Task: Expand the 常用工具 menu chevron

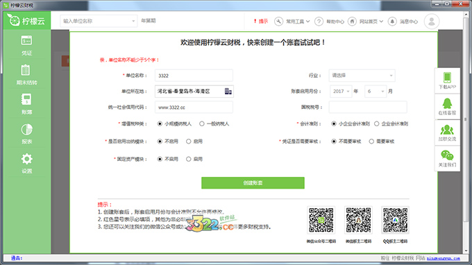Action: (x=307, y=22)
